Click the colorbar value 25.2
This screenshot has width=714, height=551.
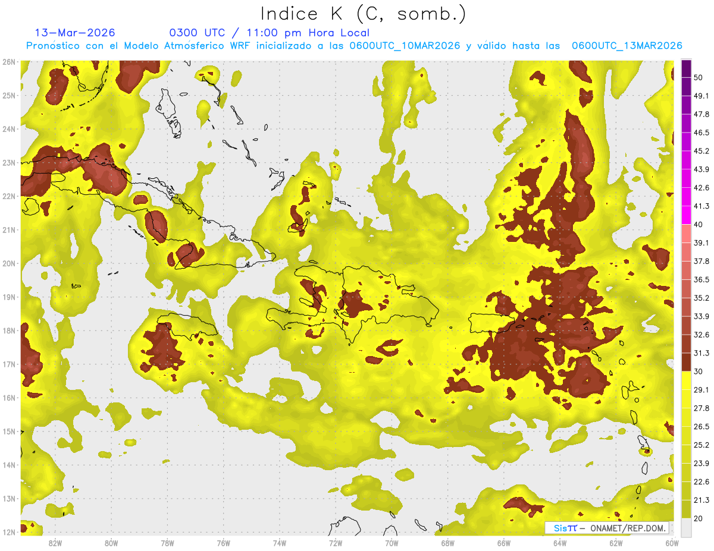click(x=701, y=445)
